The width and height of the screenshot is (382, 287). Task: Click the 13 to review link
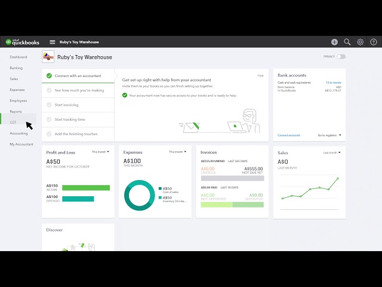tap(334, 83)
